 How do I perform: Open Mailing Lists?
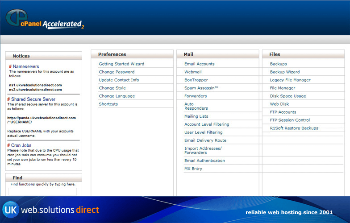click(x=196, y=116)
